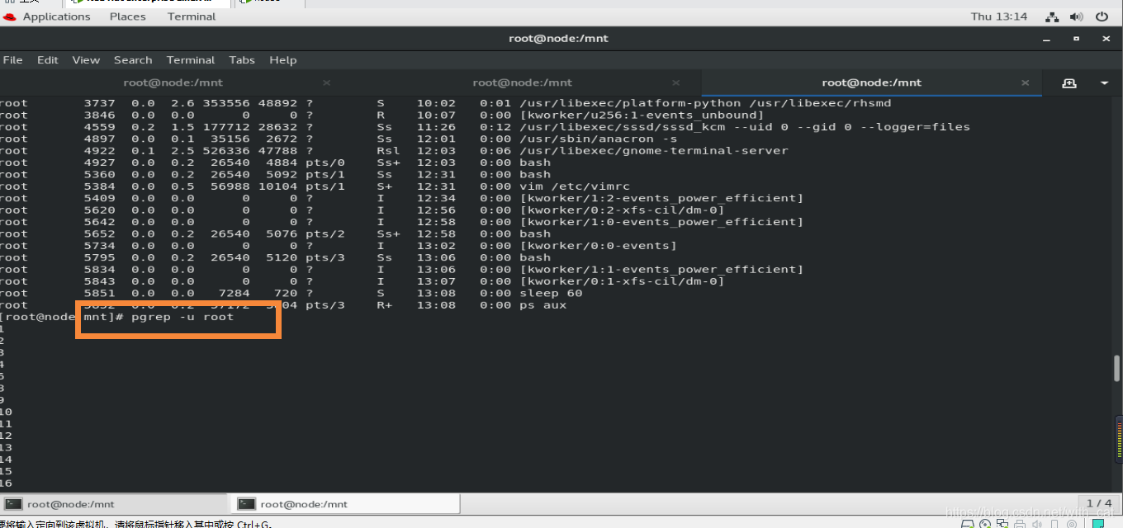Click PID 4927 in process list
The image size is (1123, 528).
pos(100,163)
